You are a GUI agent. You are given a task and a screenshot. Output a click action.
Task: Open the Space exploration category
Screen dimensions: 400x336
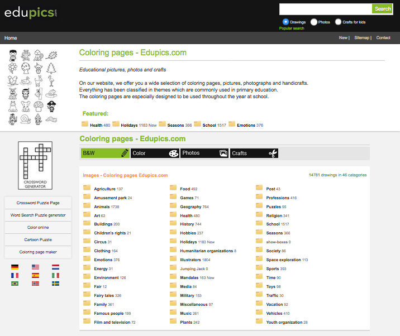tap(287, 260)
